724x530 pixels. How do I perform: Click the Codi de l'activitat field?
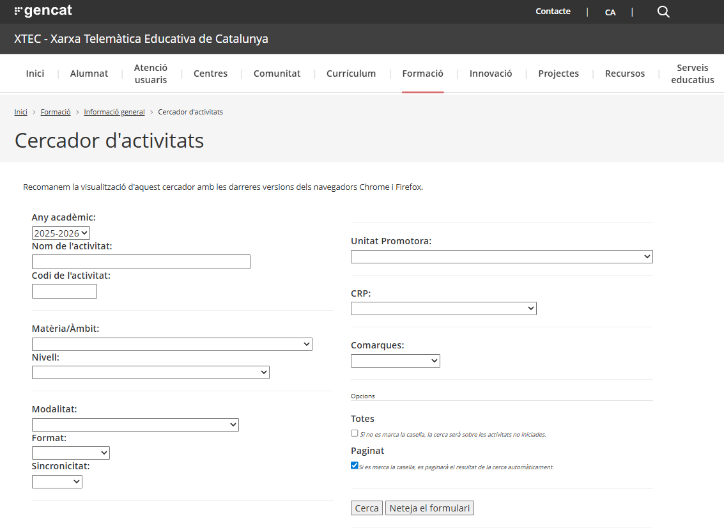(x=65, y=291)
